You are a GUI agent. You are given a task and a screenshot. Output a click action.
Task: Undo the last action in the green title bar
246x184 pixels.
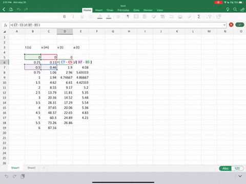click(19, 10)
